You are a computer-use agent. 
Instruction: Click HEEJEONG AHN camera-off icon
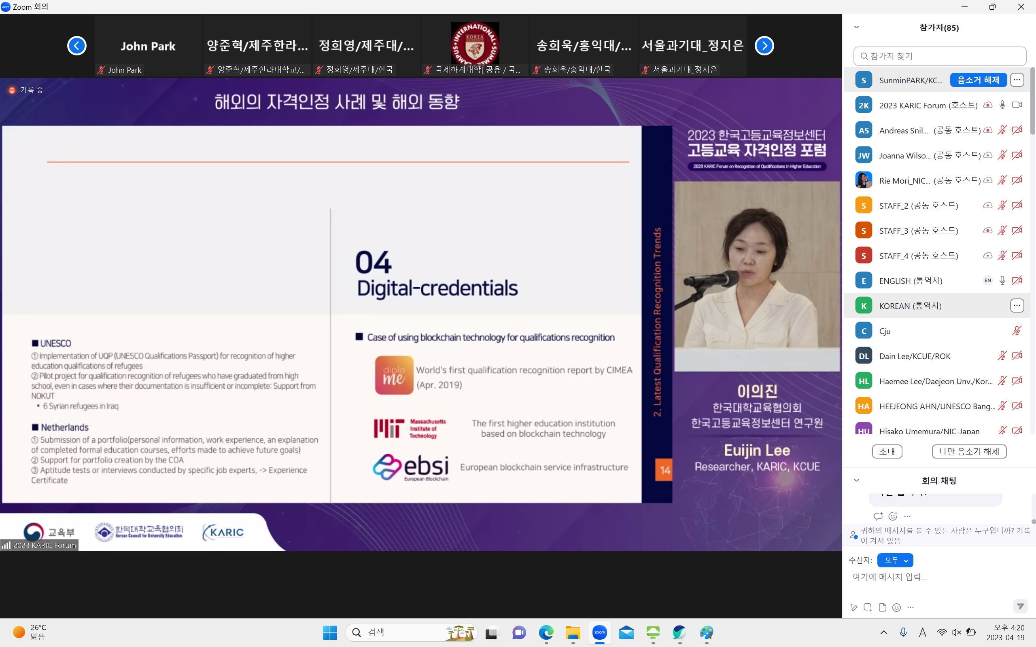1017,406
